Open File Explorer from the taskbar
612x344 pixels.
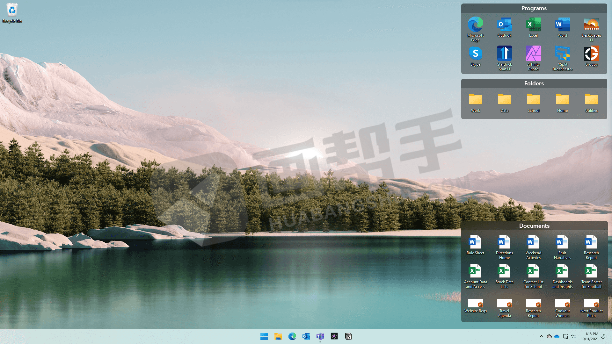tap(278, 336)
